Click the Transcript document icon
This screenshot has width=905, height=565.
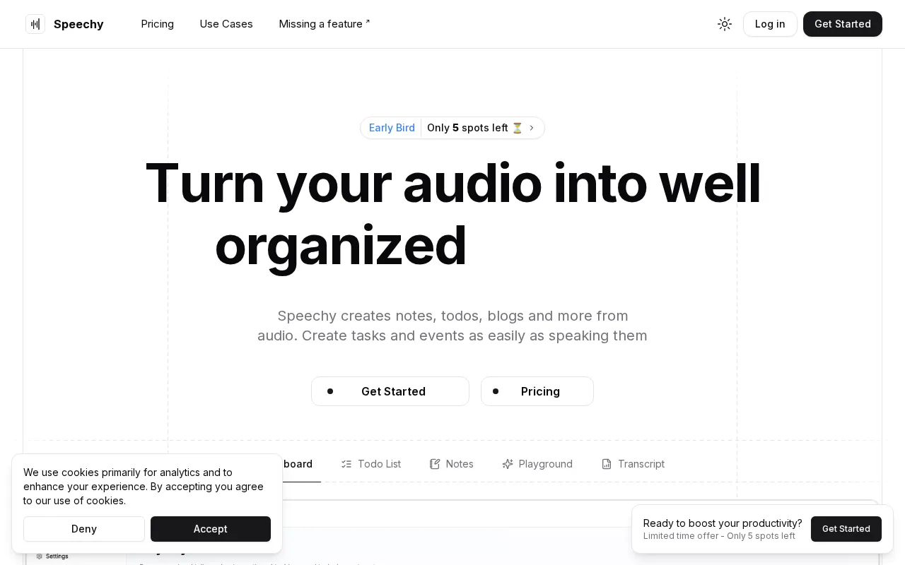(607, 464)
